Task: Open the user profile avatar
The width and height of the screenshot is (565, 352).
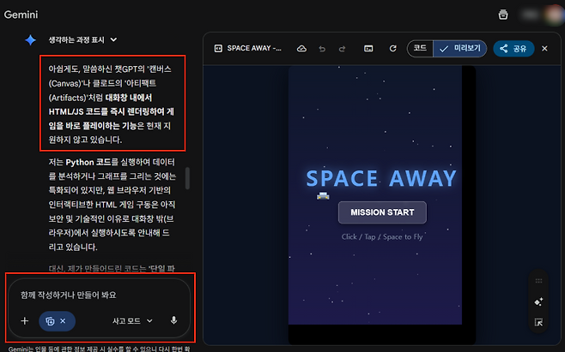Action: (x=554, y=15)
